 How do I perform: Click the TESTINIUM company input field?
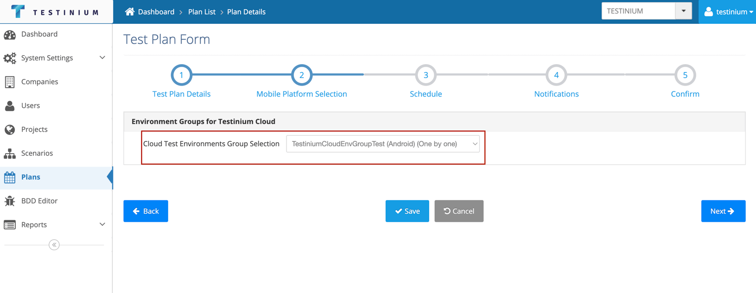click(x=638, y=11)
